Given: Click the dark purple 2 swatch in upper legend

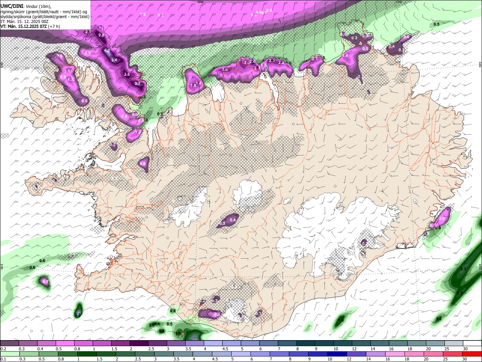Looking at the screenshot, I should [x=139, y=344].
